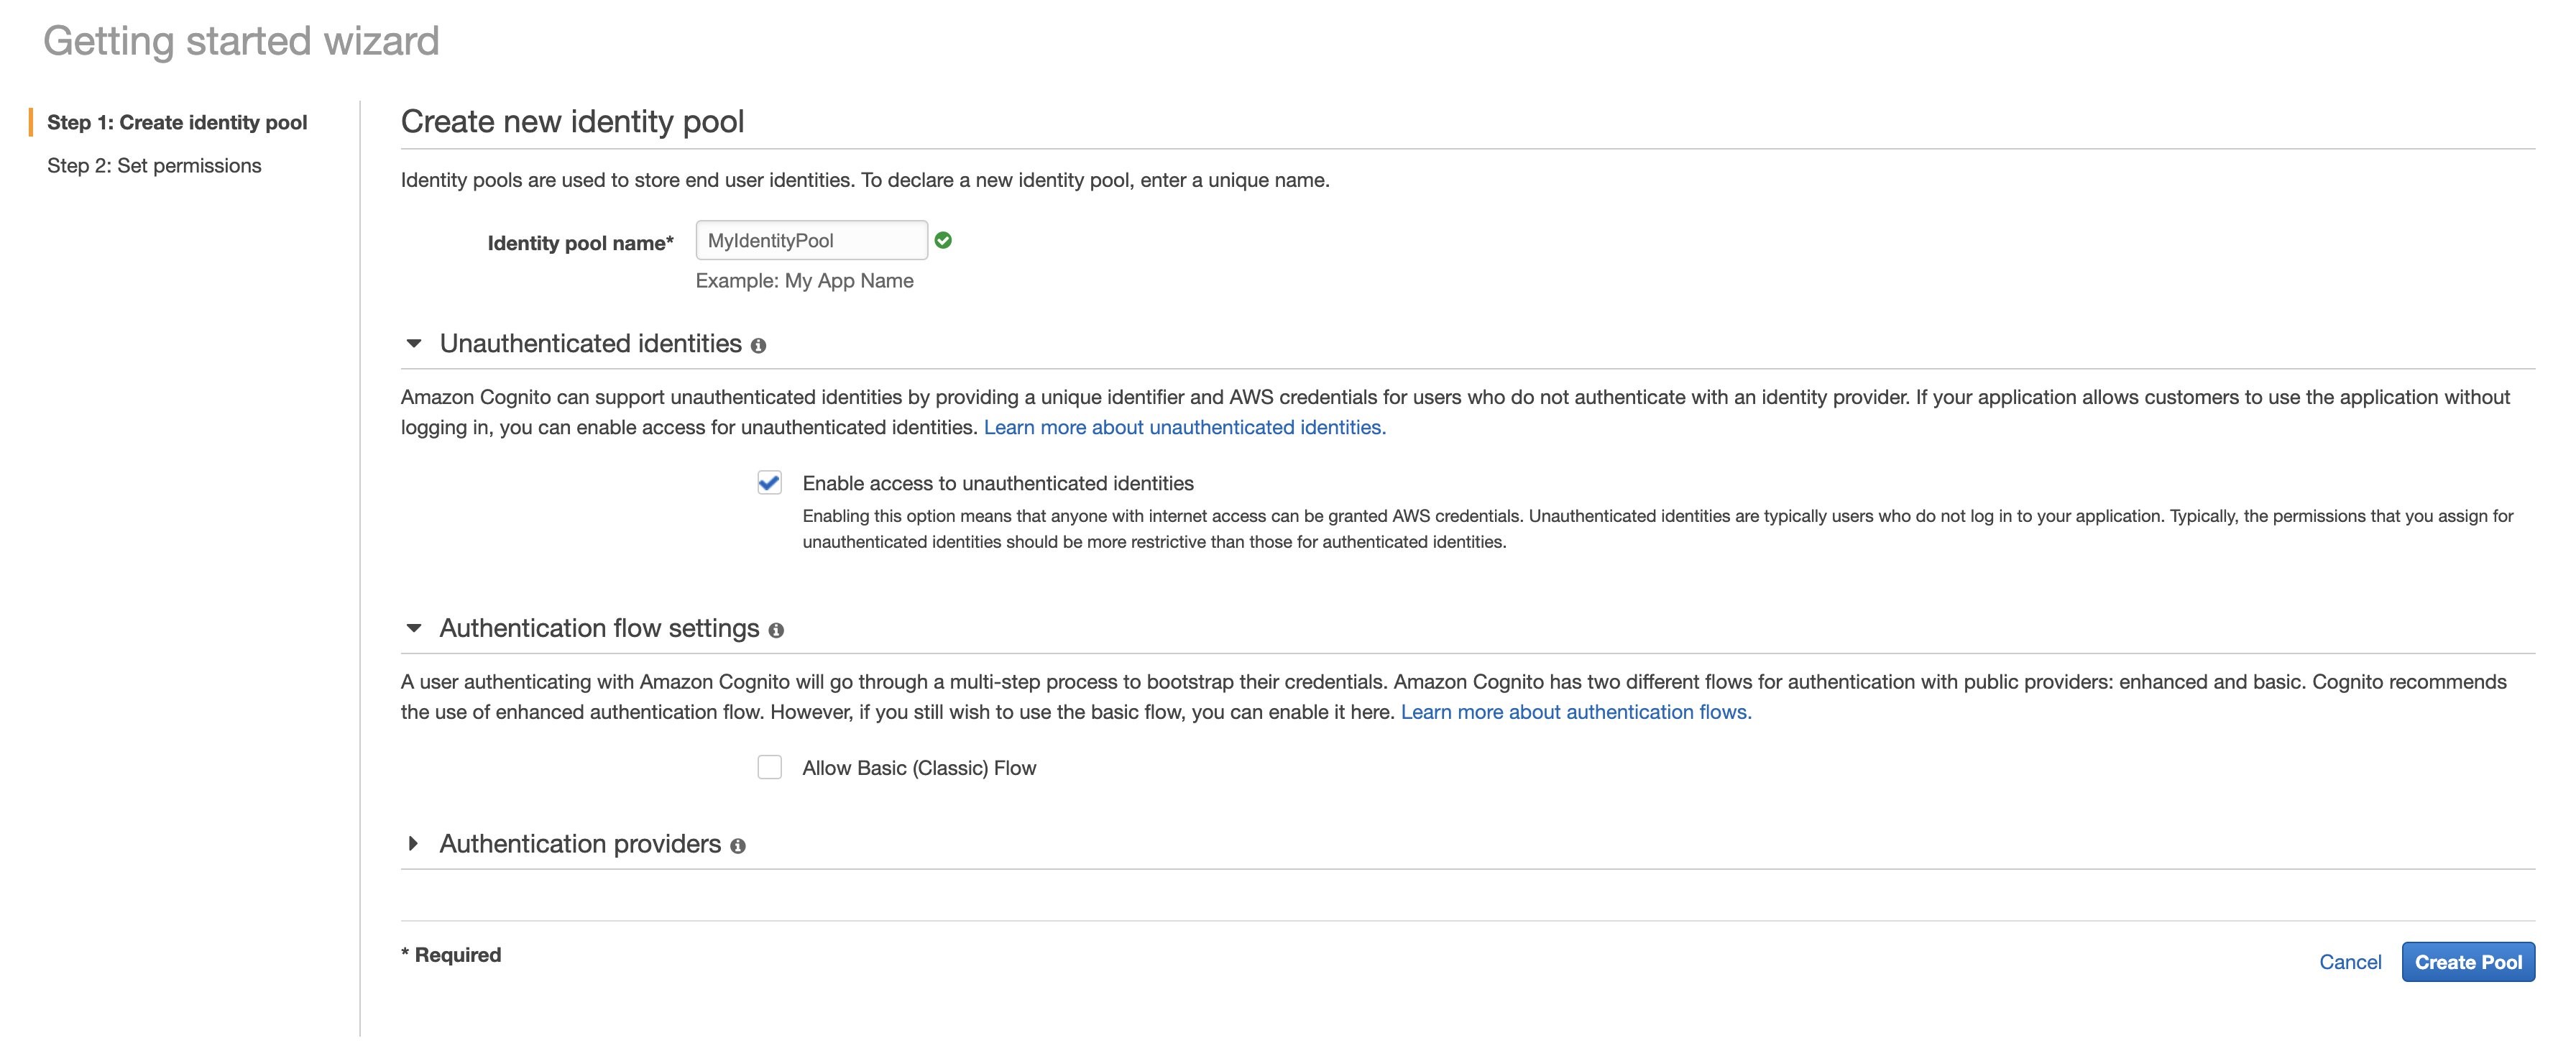Cancel the identity pool wizard

[x=2350, y=962]
